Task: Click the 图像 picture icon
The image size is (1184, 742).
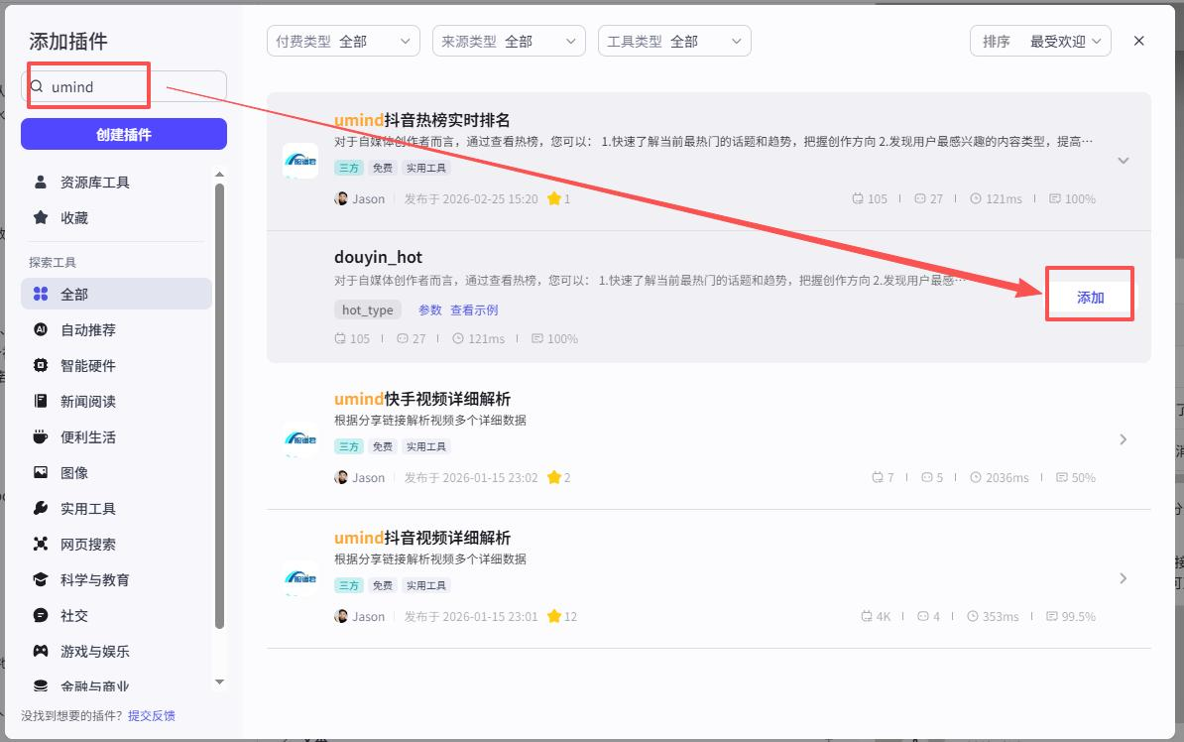Action: [x=41, y=472]
